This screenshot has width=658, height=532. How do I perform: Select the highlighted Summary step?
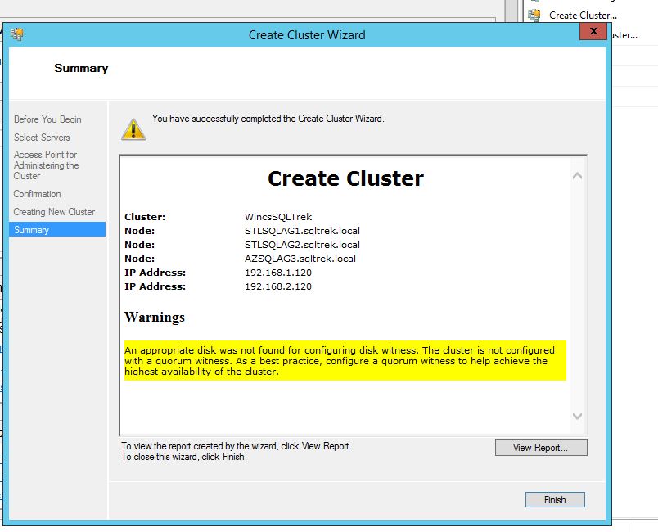31,230
